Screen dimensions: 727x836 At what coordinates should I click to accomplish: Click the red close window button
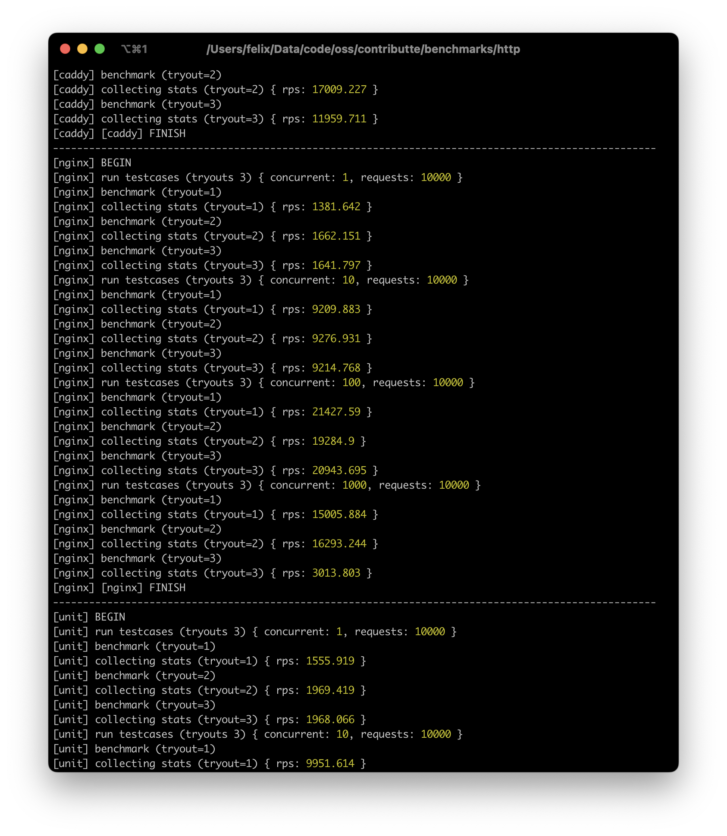coord(65,49)
